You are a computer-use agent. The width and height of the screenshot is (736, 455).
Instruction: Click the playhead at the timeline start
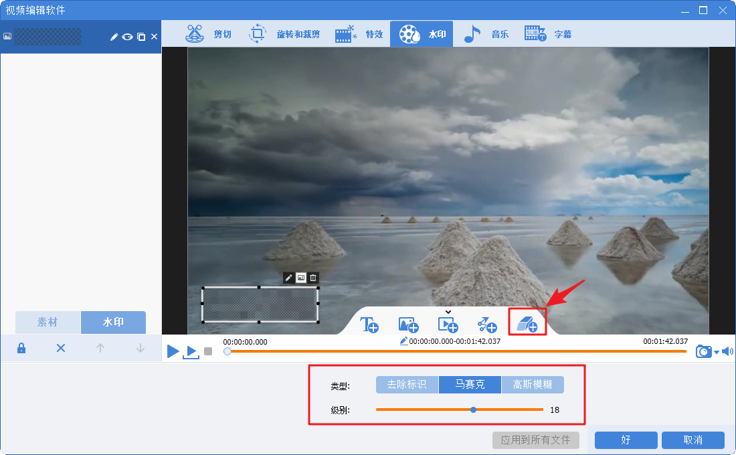227,351
